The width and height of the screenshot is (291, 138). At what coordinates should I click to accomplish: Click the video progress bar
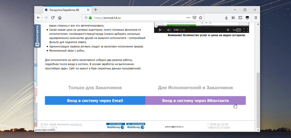(x=202, y=27)
